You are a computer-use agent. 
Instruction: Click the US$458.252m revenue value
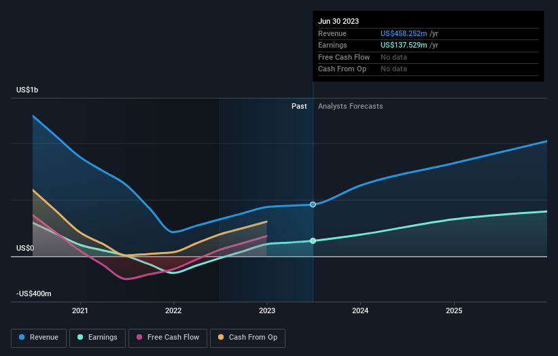pyautogui.click(x=404, y=33)
